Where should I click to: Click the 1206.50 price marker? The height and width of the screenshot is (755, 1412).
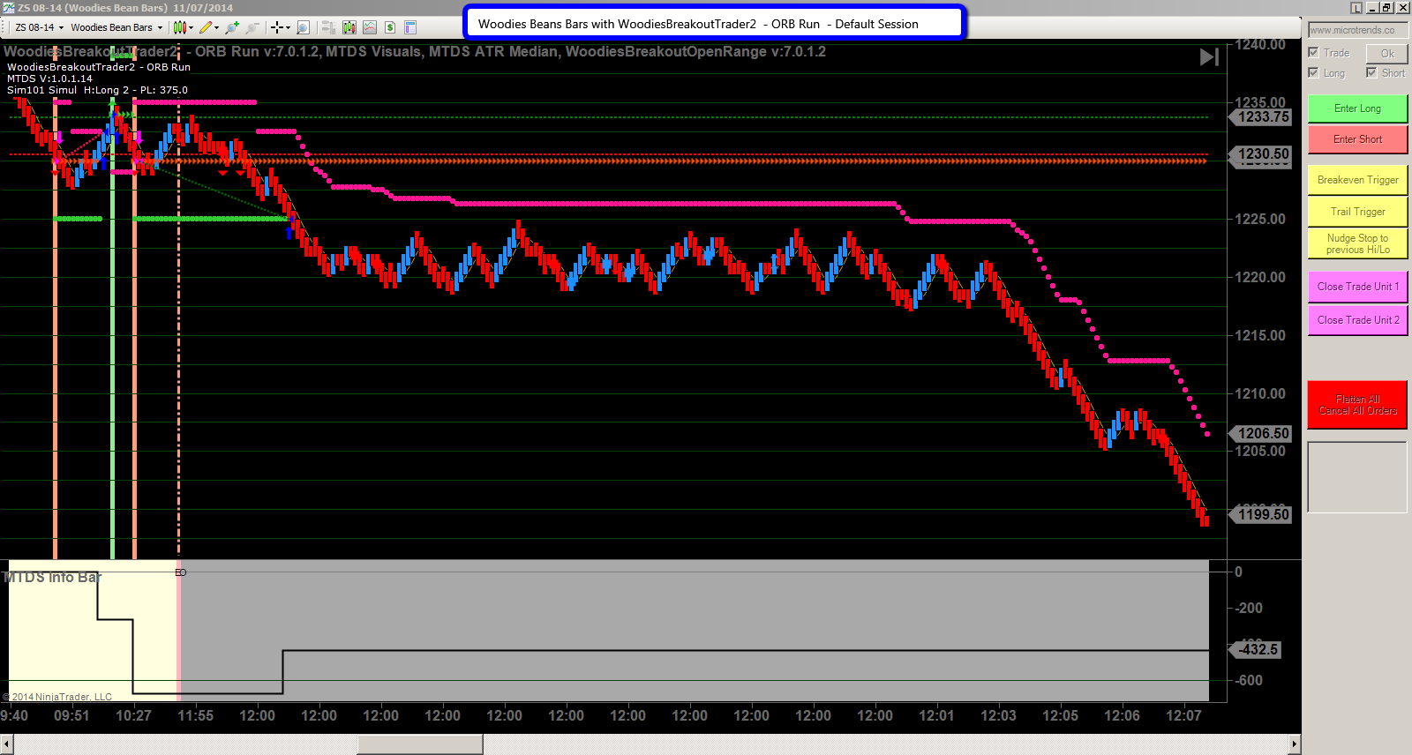pyautogui.click(x=1261, y=433)
